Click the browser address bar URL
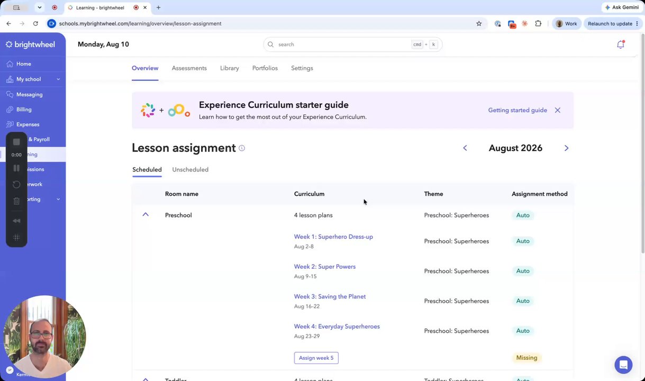 tap(140, 24)
